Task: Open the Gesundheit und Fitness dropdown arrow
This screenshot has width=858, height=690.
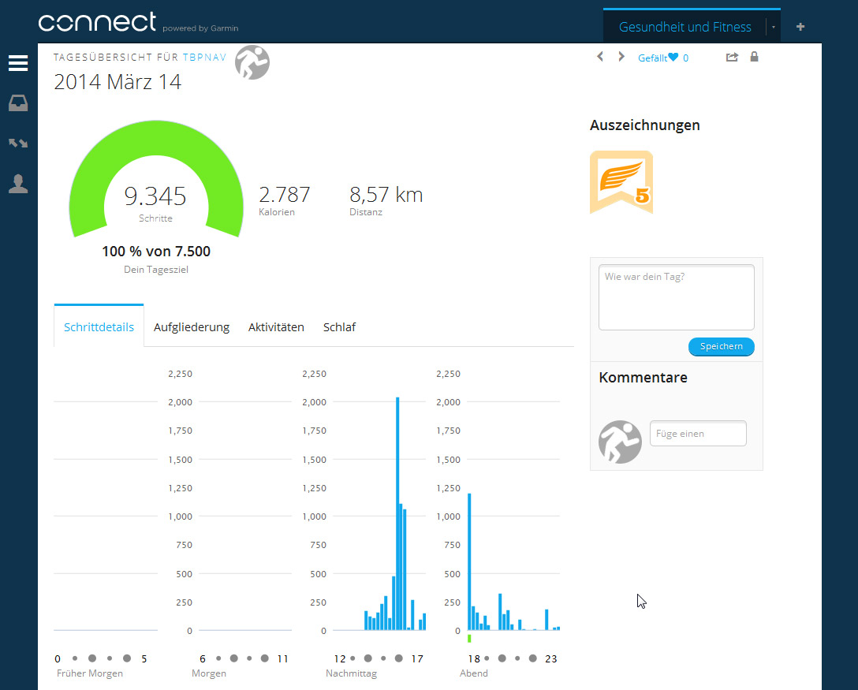Action: point(774,27)
